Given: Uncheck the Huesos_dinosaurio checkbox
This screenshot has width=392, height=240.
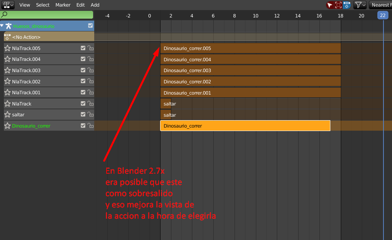Looking at the screenshot, I should [90, 26].
